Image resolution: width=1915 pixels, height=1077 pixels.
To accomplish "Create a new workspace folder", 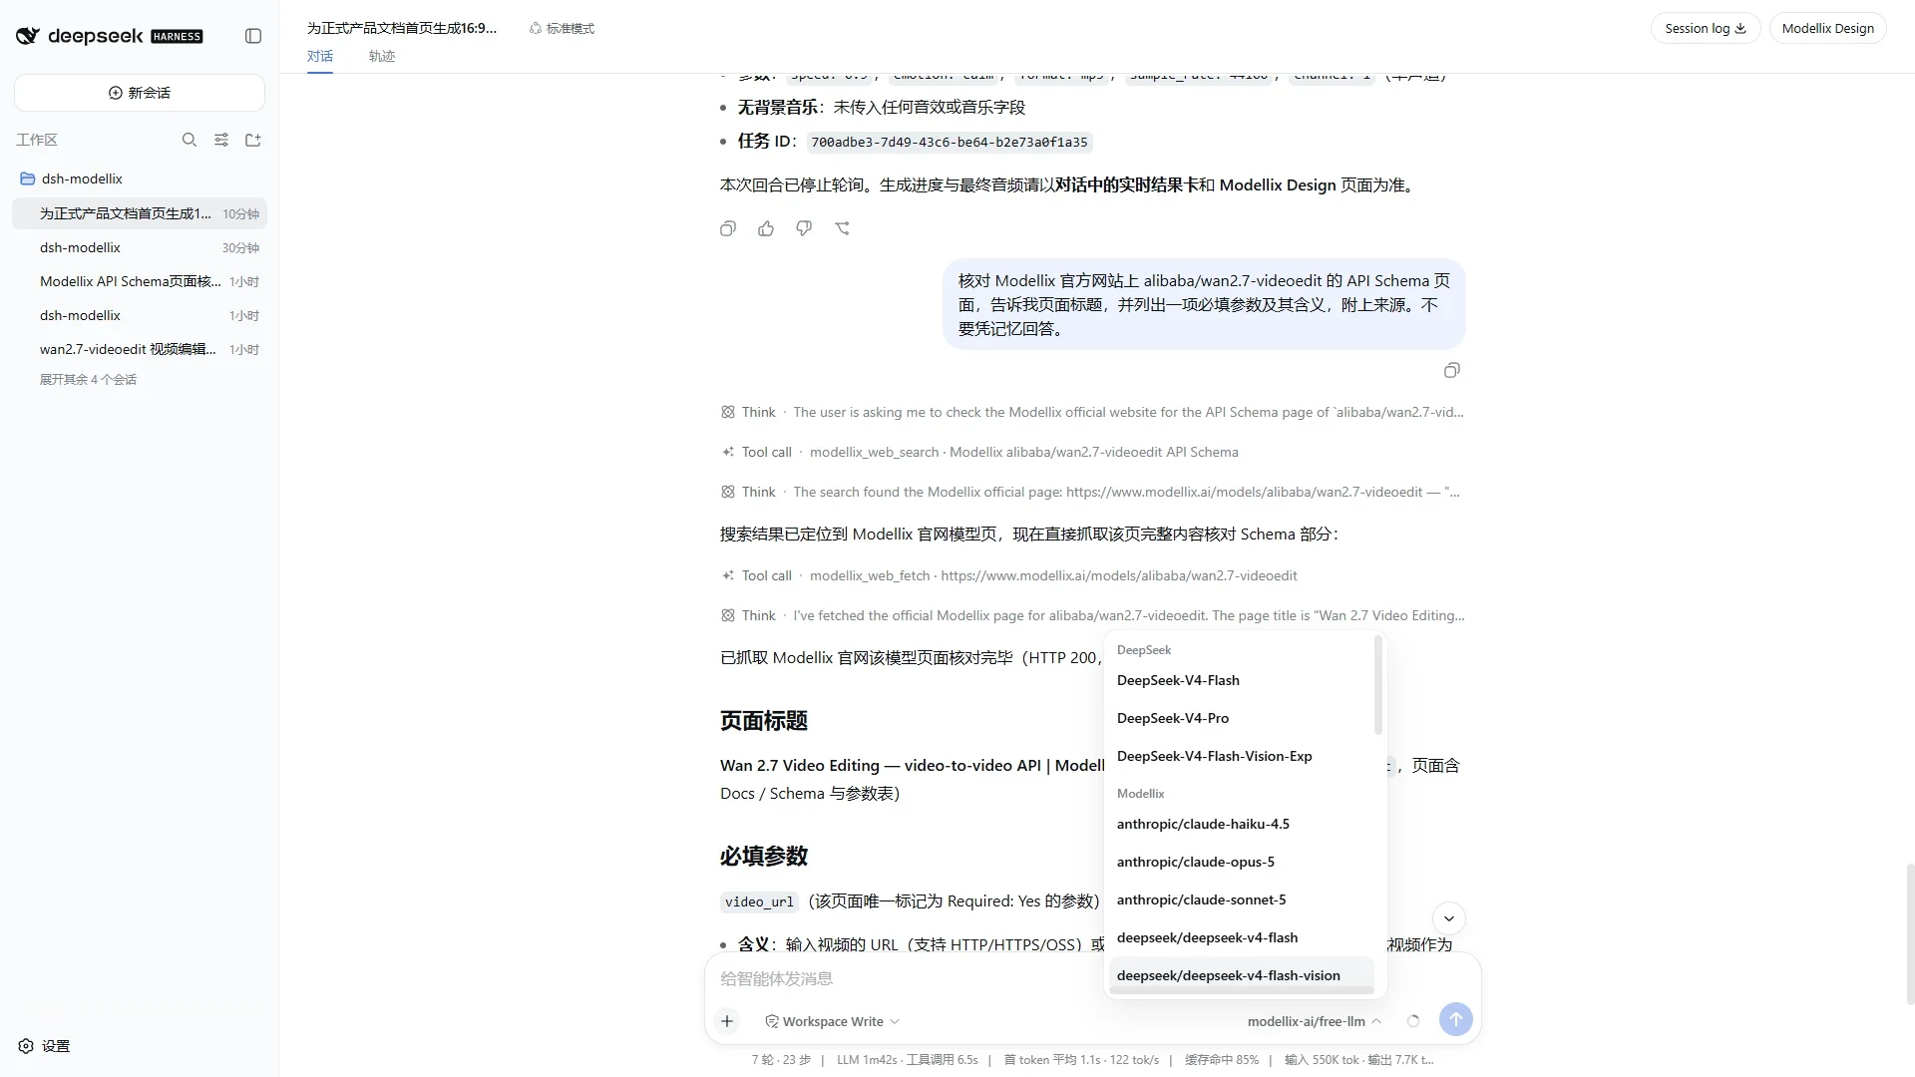I will click(253, 140).
